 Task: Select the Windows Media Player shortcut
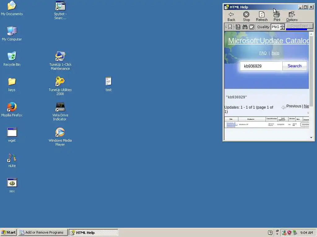60,137
